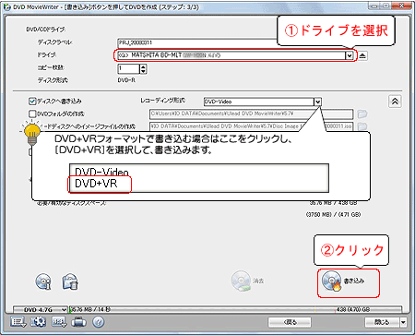This screenshot has height=335, width=415.
Task: Click the DVD folder path field
Action: point(252,114)
